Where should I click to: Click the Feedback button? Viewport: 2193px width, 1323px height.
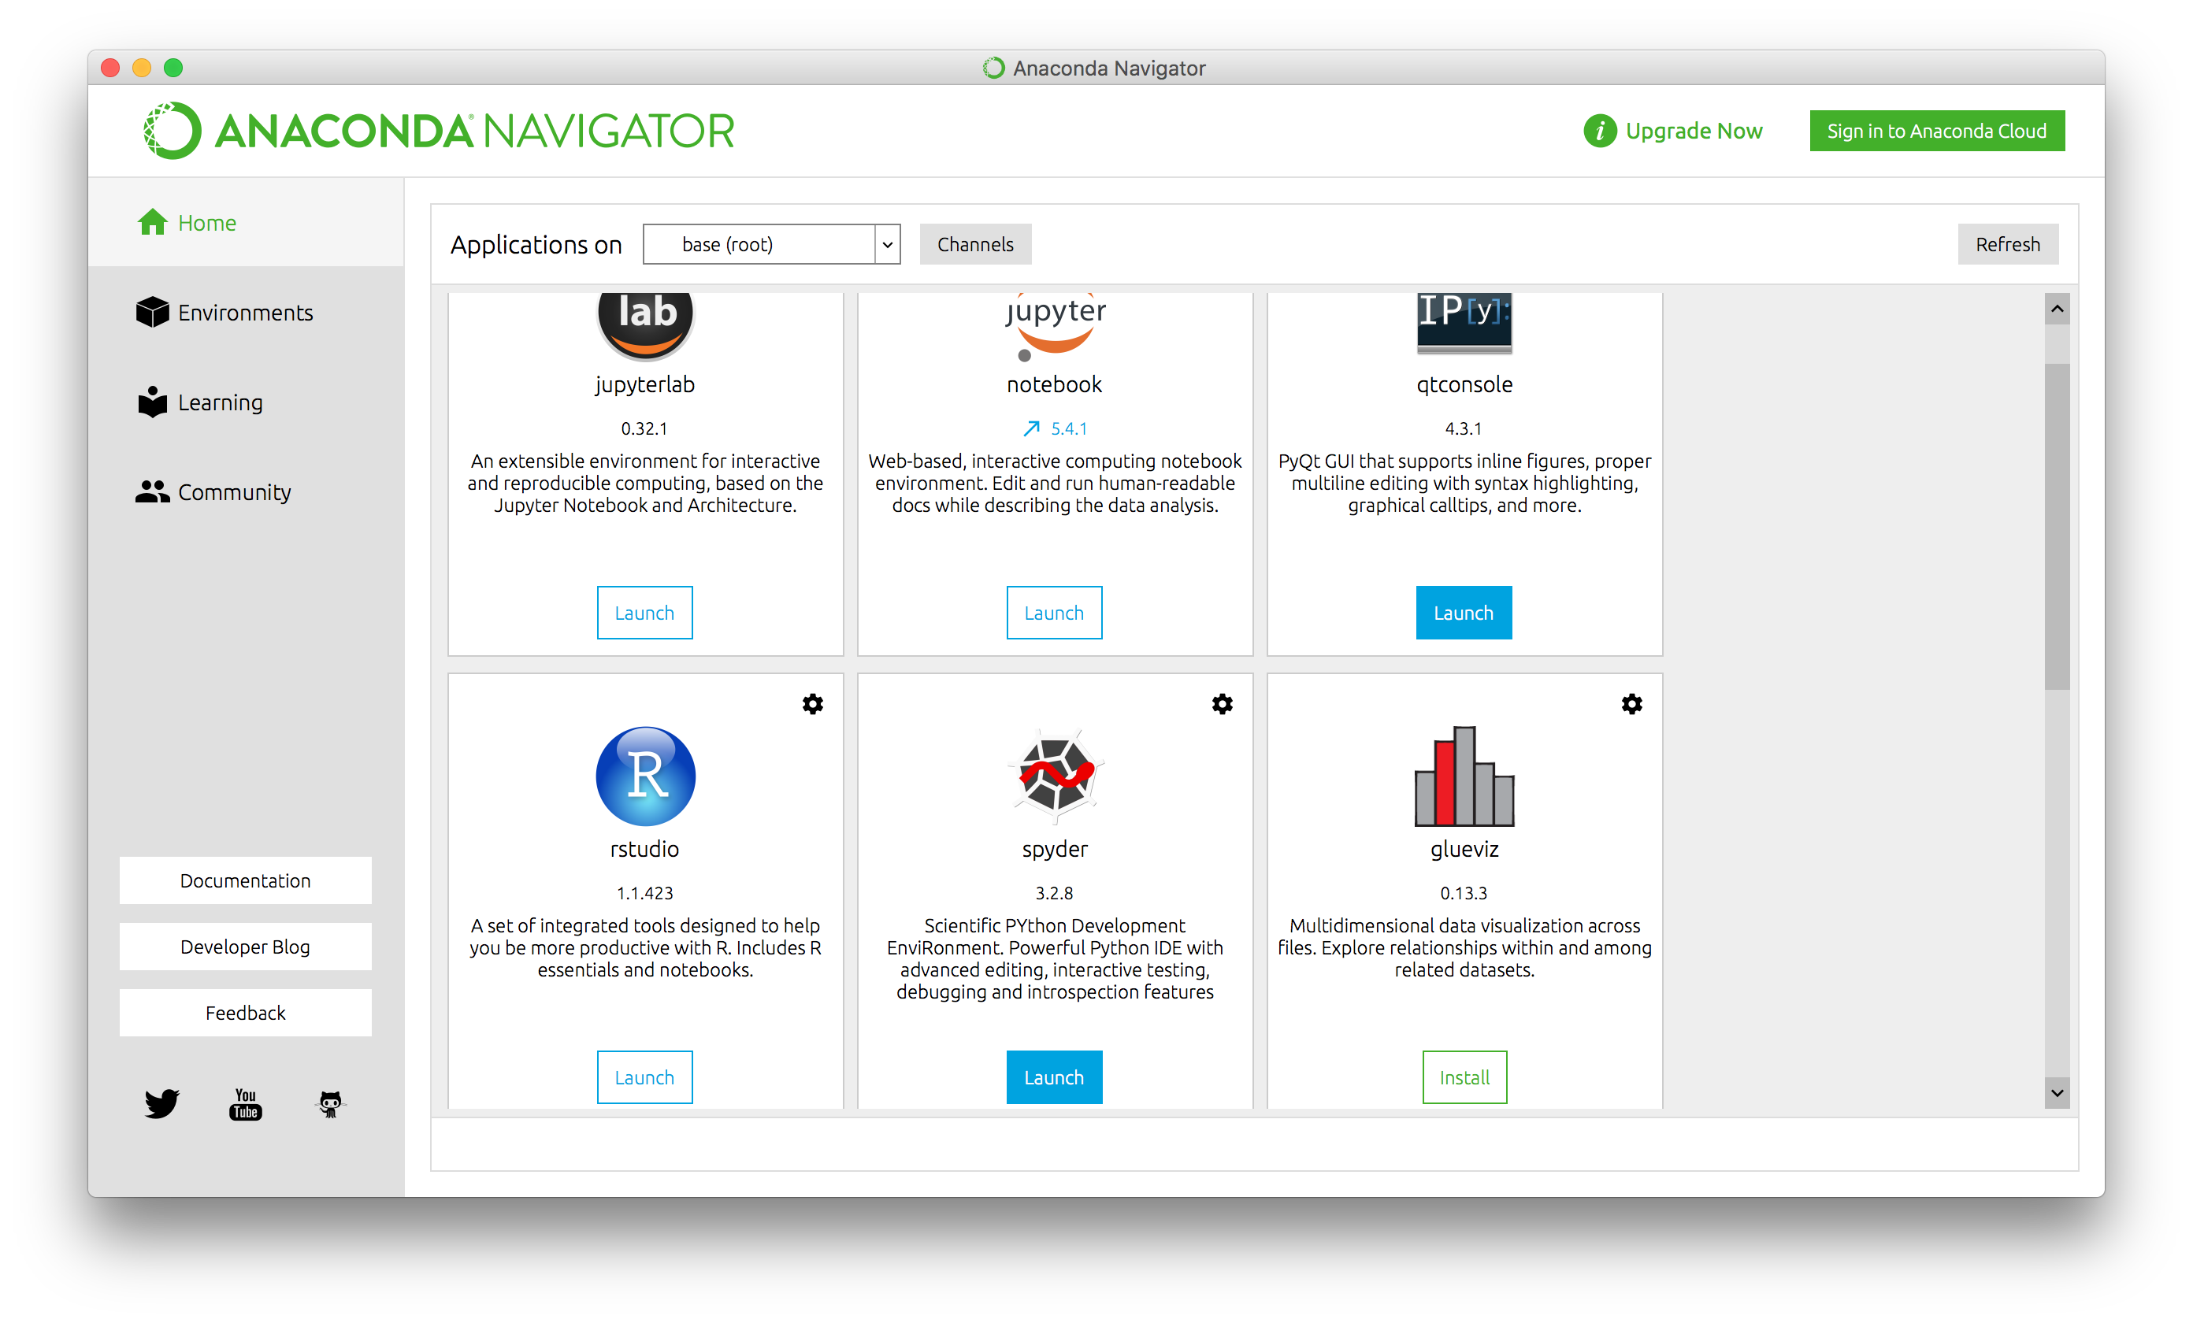click(246, 1013)
